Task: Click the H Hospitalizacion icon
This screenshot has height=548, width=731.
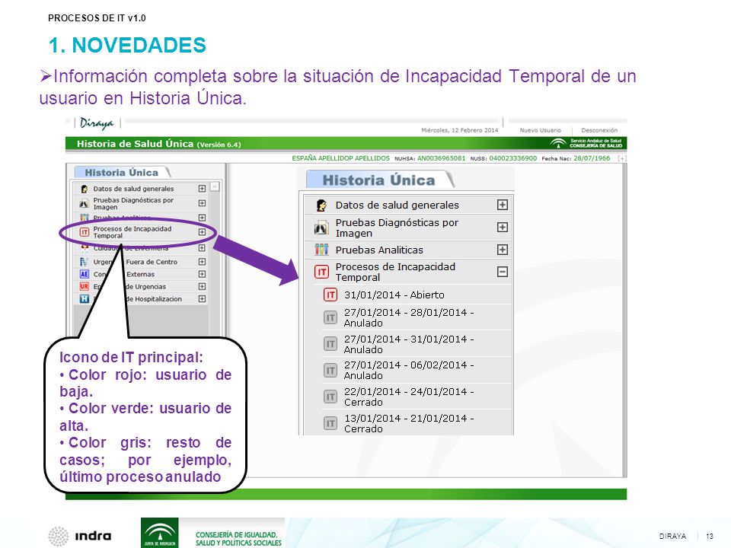Action: [85, 298]
